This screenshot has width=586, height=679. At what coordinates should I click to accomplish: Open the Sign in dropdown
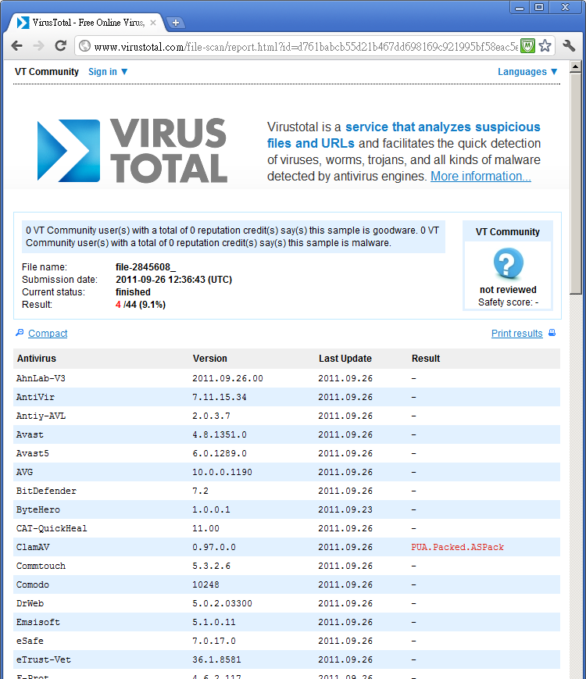[x=108, y=72]
